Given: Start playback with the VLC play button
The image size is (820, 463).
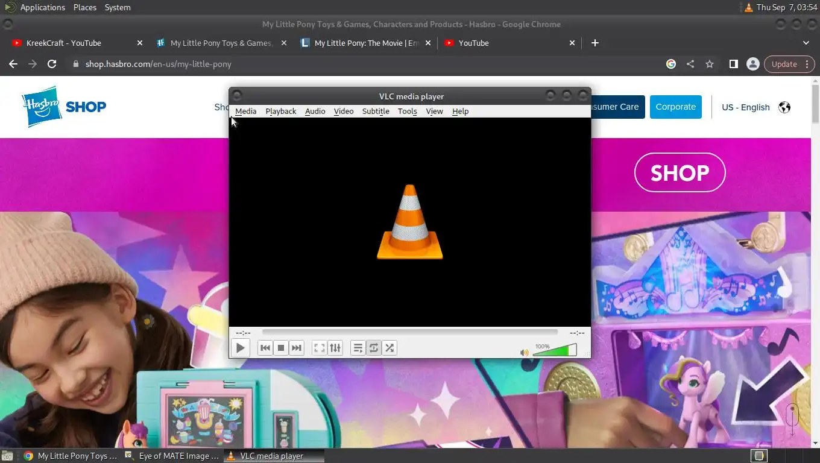Looking at the screenshot, I should 240,348.
